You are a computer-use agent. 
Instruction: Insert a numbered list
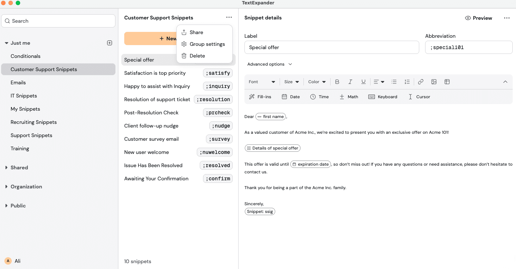pyautogui.click(x=407, y=82)
